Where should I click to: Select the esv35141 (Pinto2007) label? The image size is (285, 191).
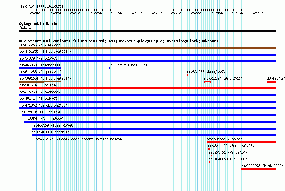pos(38,99)
